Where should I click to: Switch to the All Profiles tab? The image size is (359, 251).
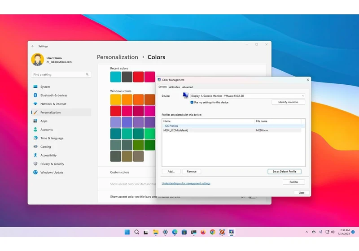(174, 87)
